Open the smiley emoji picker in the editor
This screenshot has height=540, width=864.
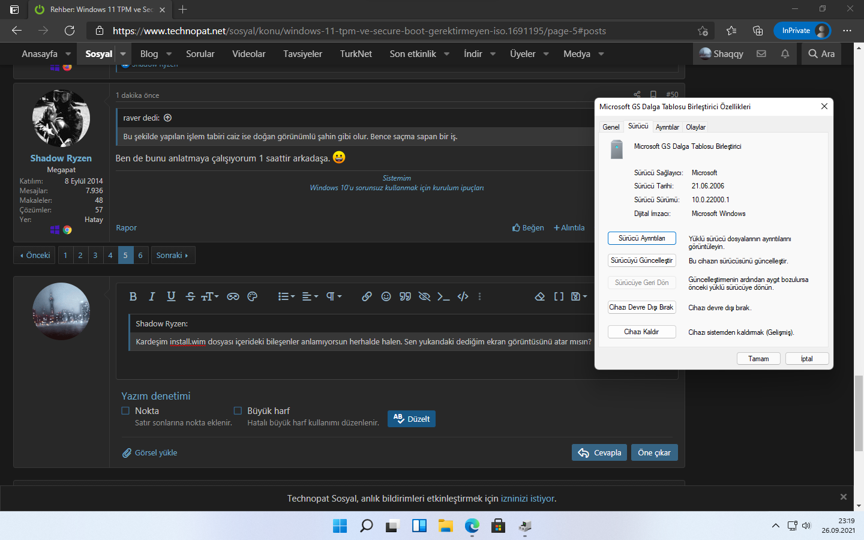pyautogui.click(x=386, y=296)
